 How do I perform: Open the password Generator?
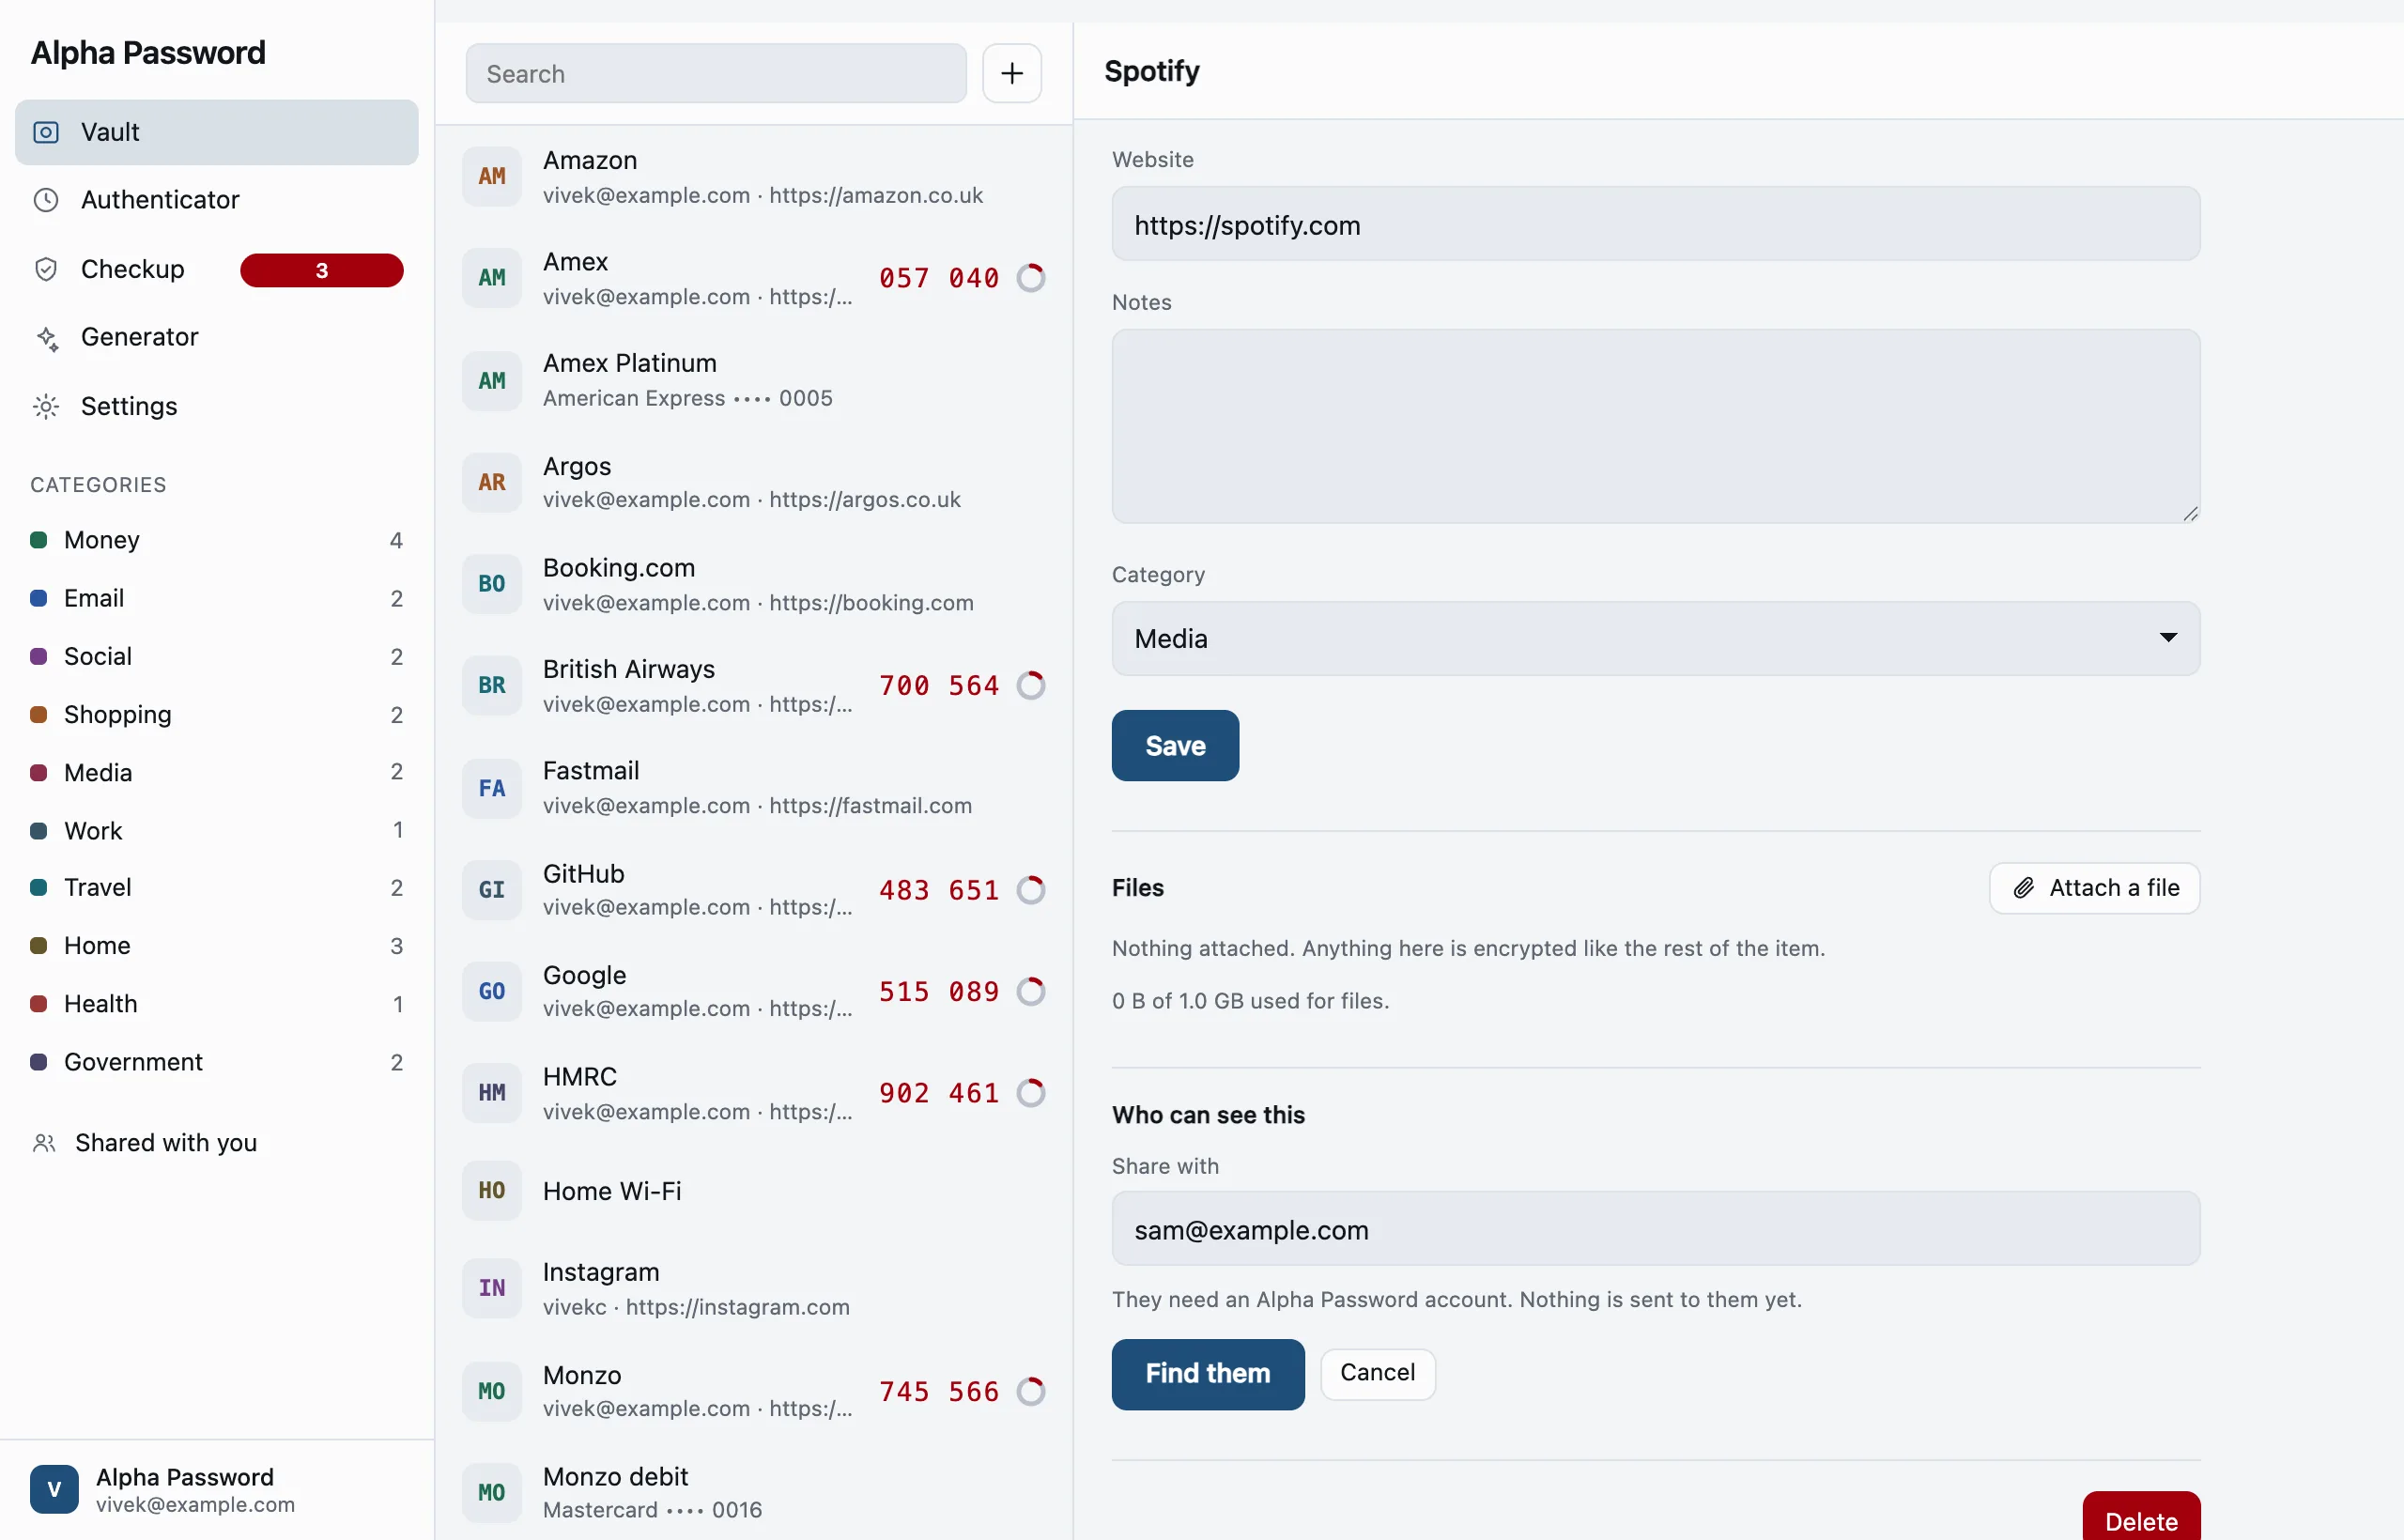pos(216,338)
